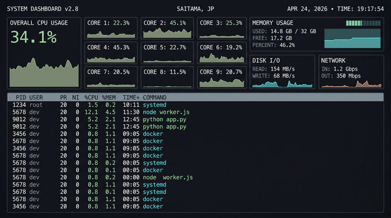Sort by the COMMAND column header
The height and width of the screenshot is (218, 391).
155,97
